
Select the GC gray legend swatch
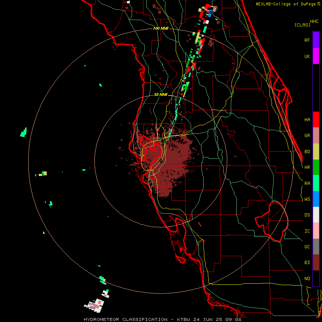point(316,247)
